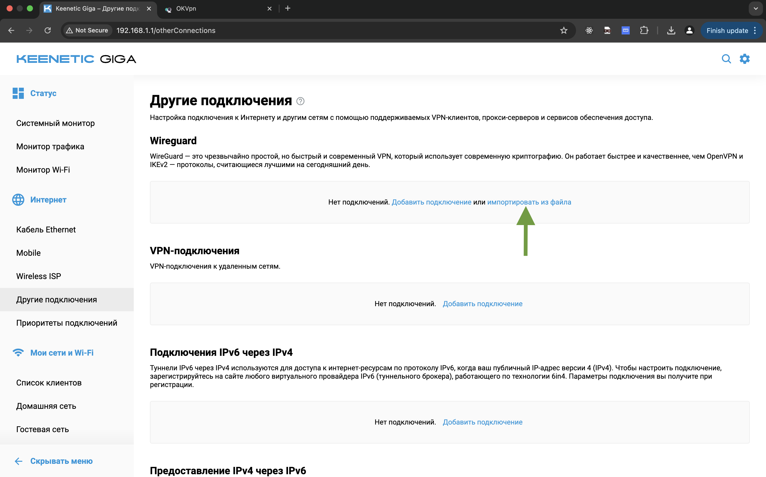Select Другие подключения in the sidebar menu

57,299
